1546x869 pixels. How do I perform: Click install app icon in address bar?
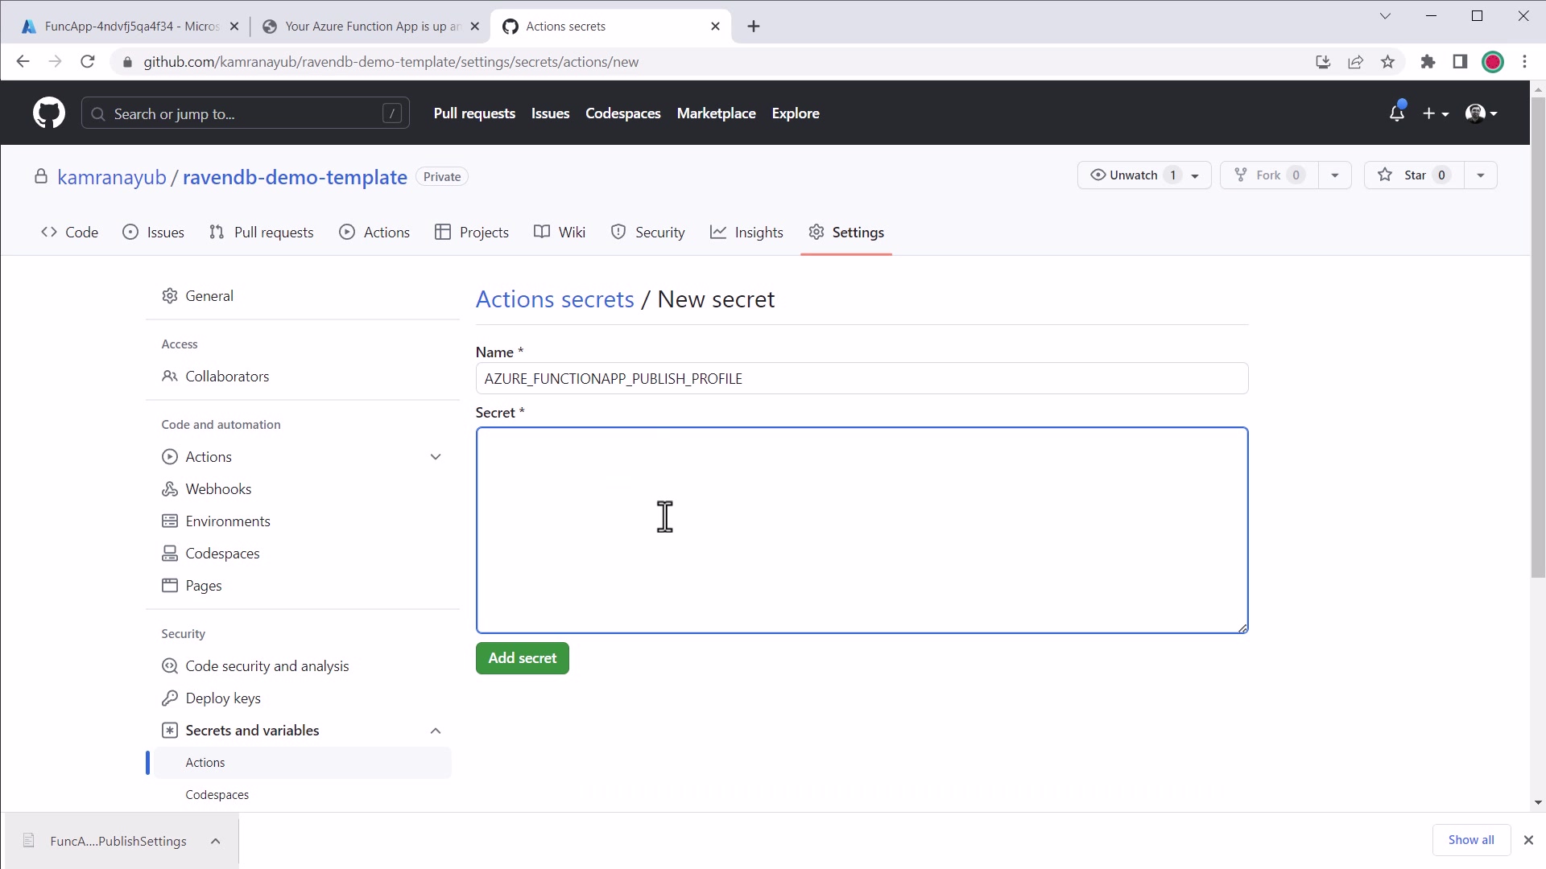[1323, 62]
